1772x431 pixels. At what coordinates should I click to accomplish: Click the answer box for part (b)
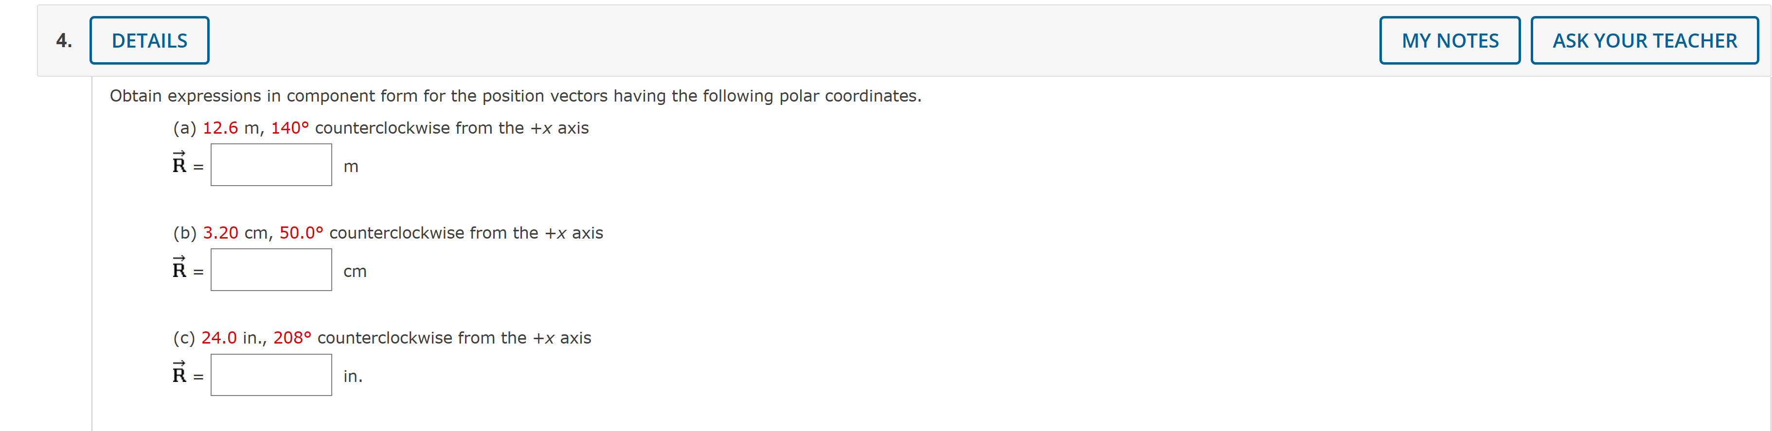271,270
